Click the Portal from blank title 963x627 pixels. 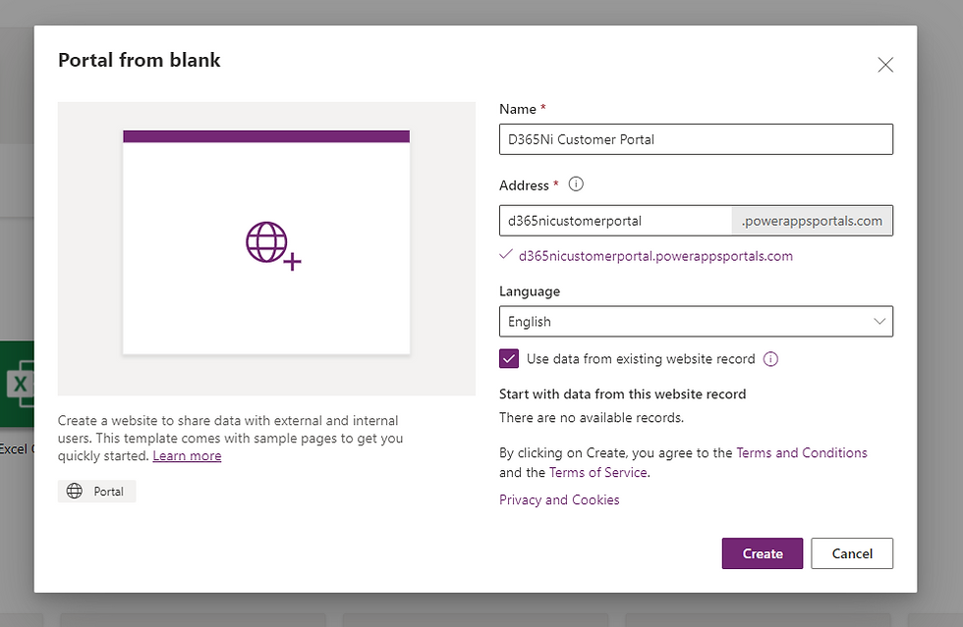tap(140, 60)
